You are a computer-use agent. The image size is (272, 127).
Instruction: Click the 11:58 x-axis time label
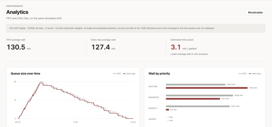pos(75,122)
